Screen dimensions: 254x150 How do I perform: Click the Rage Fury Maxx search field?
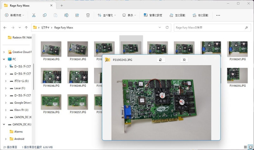click(212, 28)
